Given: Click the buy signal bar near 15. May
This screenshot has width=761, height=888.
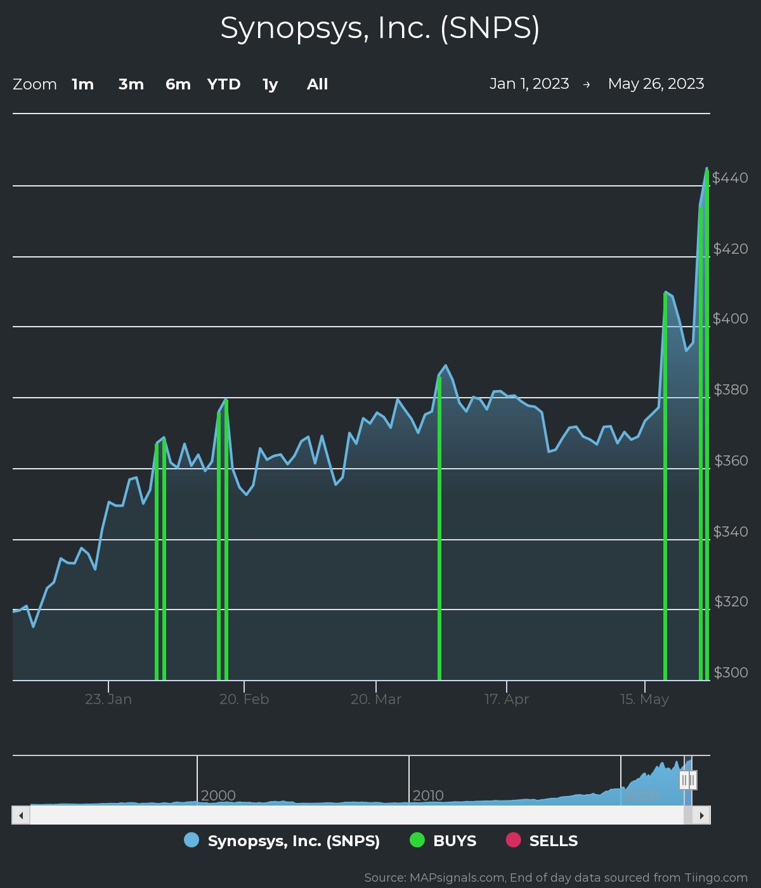Looking at the screenshot, I should (665, 486).
